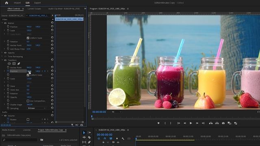The image size is (260, 146).
Task: Click the Extract button
Action: (217, 123)
